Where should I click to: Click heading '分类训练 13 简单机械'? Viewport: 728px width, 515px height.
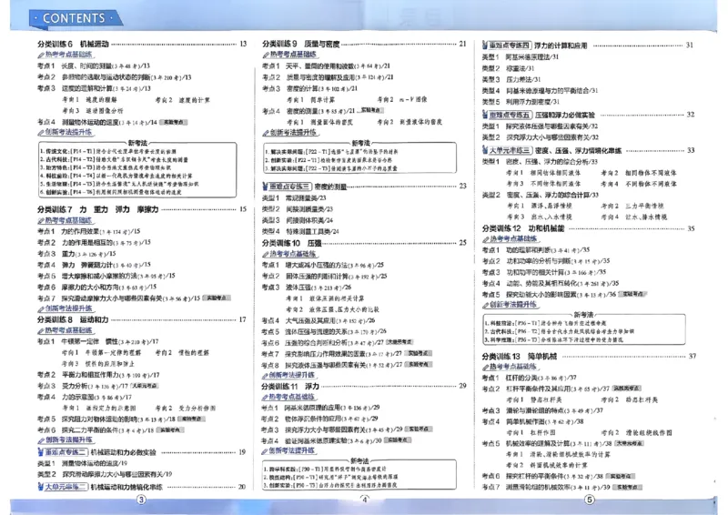coord(519,356)
